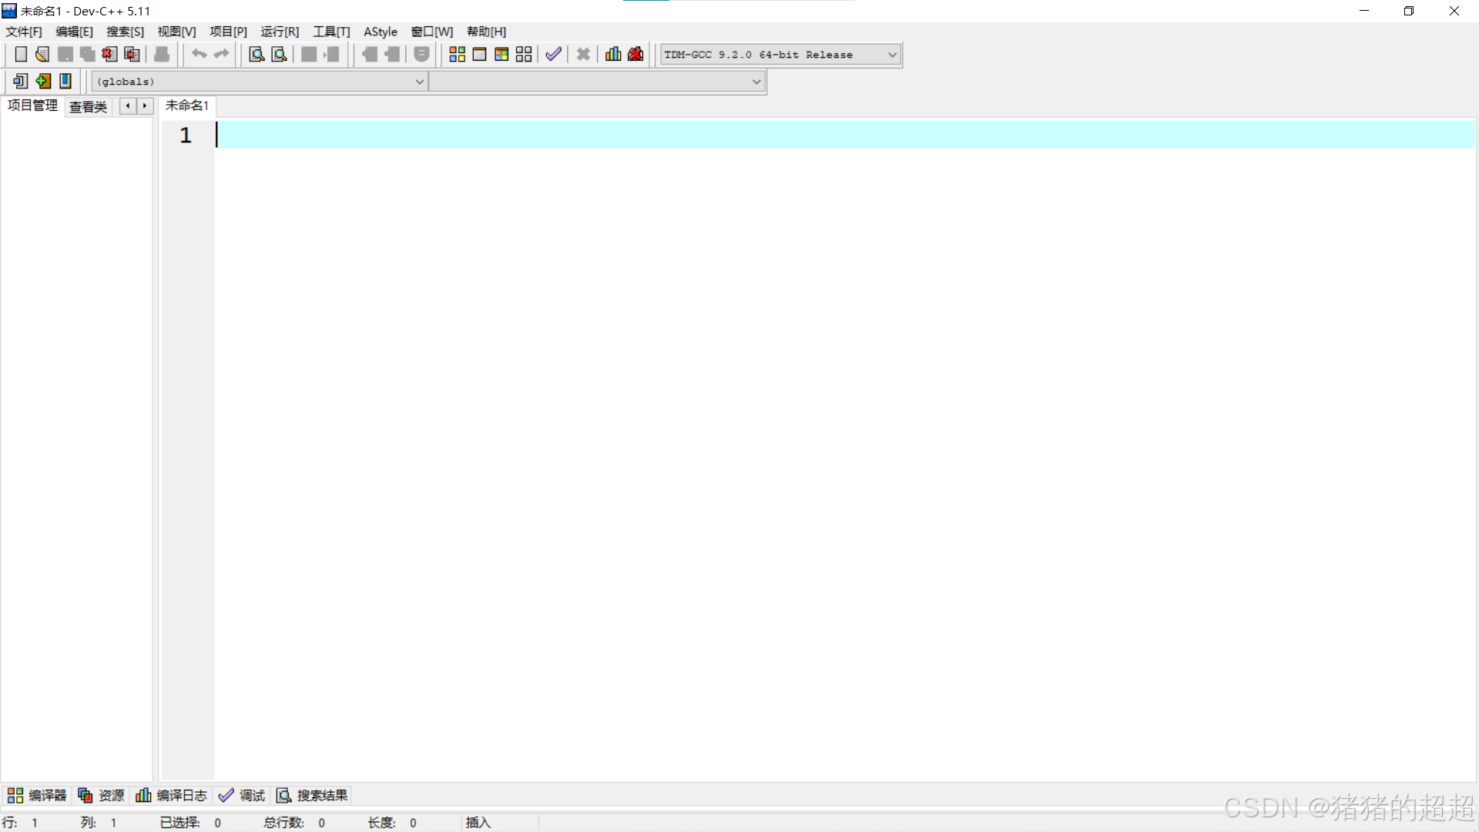Click the 搜索结果 bottom tab
The height and width of the screenshot is (832, 1479).
tap(313, 795)
